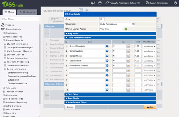Image resolution: width=179 pixels, height=117 pixels.
Task: Expand the Timetable tree node
Action: click(4, 88)
